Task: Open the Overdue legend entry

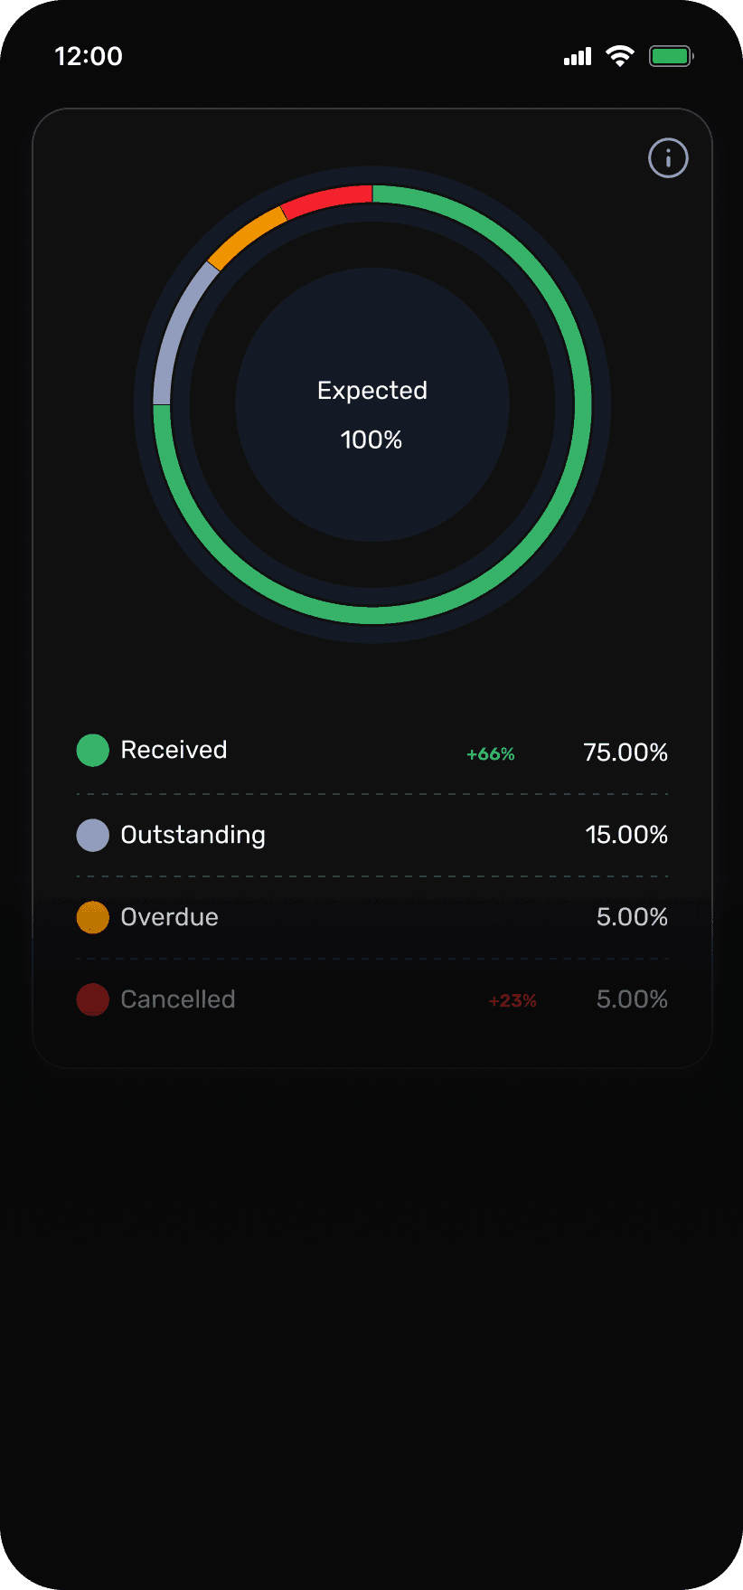Action: [x=170, y=917]
